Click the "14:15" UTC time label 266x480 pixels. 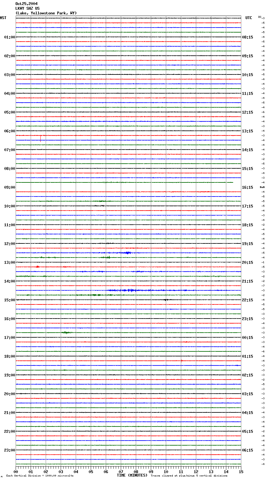click(248, 150)
